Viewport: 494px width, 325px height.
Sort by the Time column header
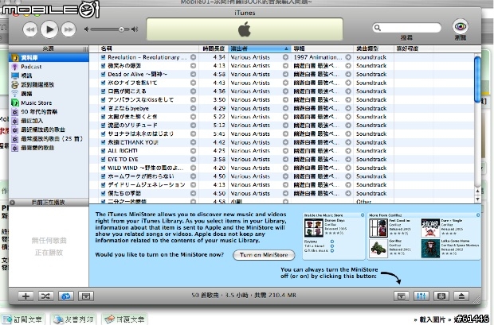pos(214,48)
